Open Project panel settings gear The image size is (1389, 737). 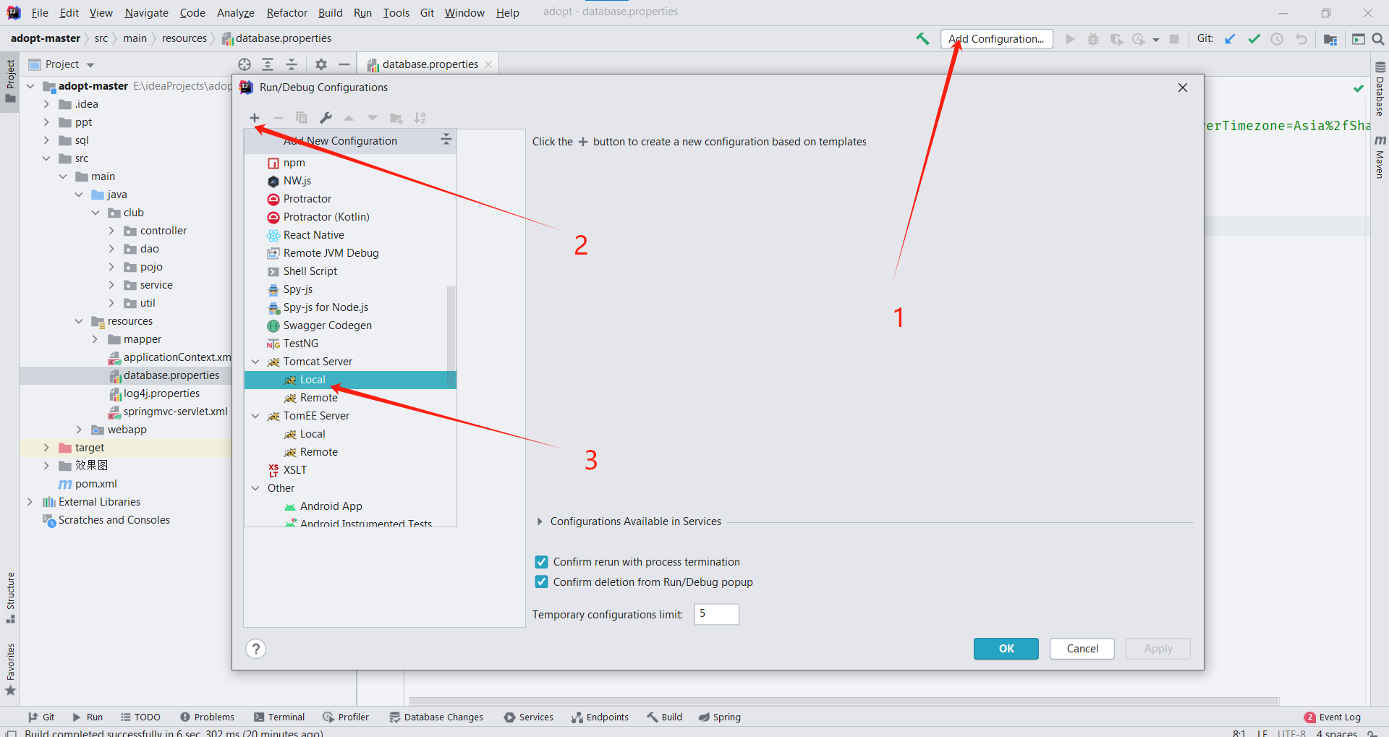point(321,64)
